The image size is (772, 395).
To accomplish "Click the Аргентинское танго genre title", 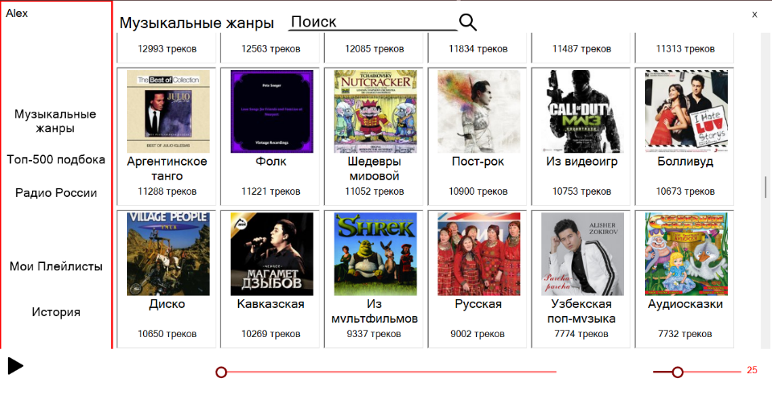I will point(167,168).
